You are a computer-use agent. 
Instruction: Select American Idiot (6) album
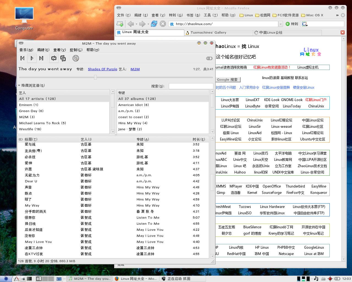(163, 105)
